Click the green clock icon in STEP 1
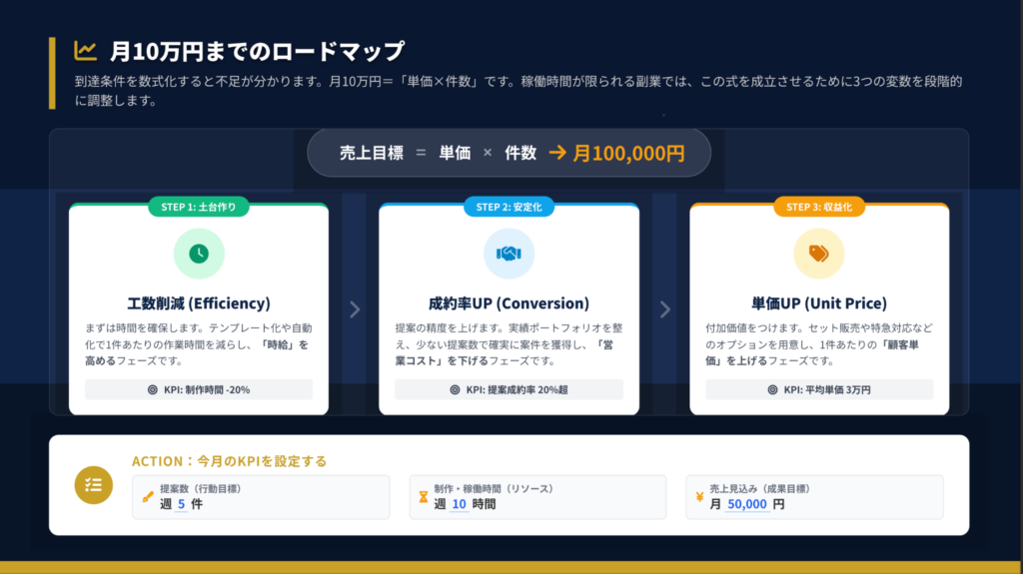This screenshot has width=1023, height=574. (199, 254)
